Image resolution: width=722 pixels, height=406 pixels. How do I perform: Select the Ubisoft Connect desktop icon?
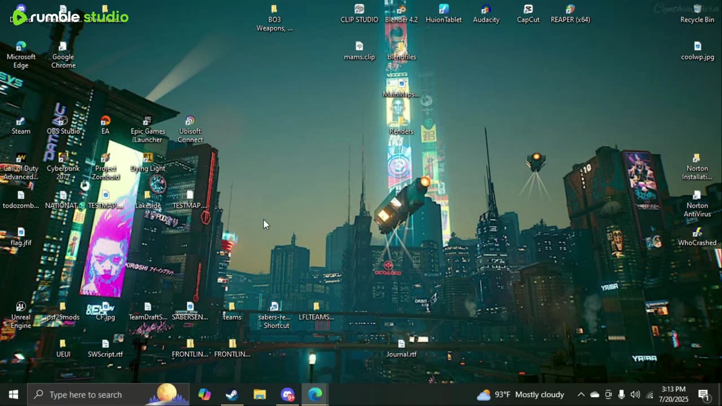coord(190,129)
